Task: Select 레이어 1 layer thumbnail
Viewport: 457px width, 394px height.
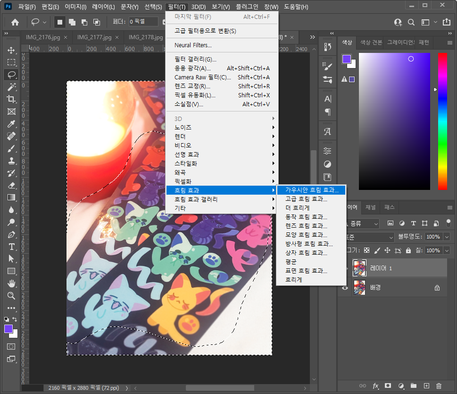Action: click(x=359, y=268)
